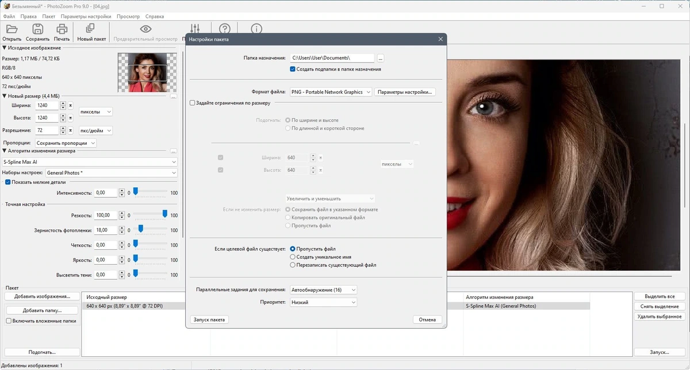
Task: Click the Подогнать... button
Action: tap(42, 352)
